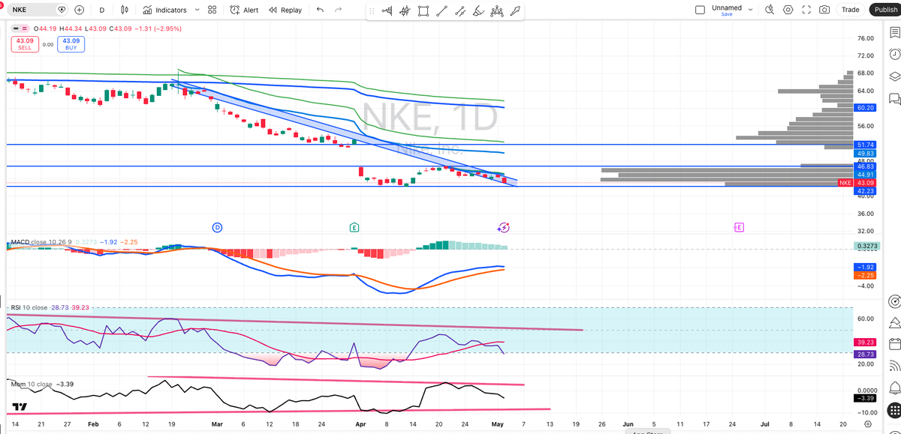Click the green earnings E marker

(354, 226)
